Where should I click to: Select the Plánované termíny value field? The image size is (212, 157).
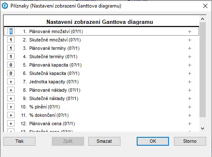tap(11, 48)
